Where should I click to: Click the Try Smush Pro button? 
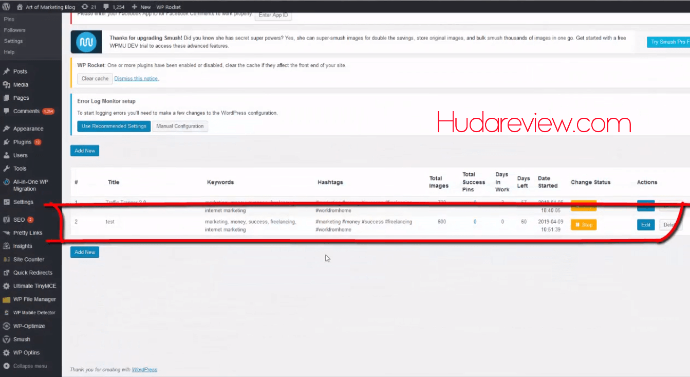point(668,42)
